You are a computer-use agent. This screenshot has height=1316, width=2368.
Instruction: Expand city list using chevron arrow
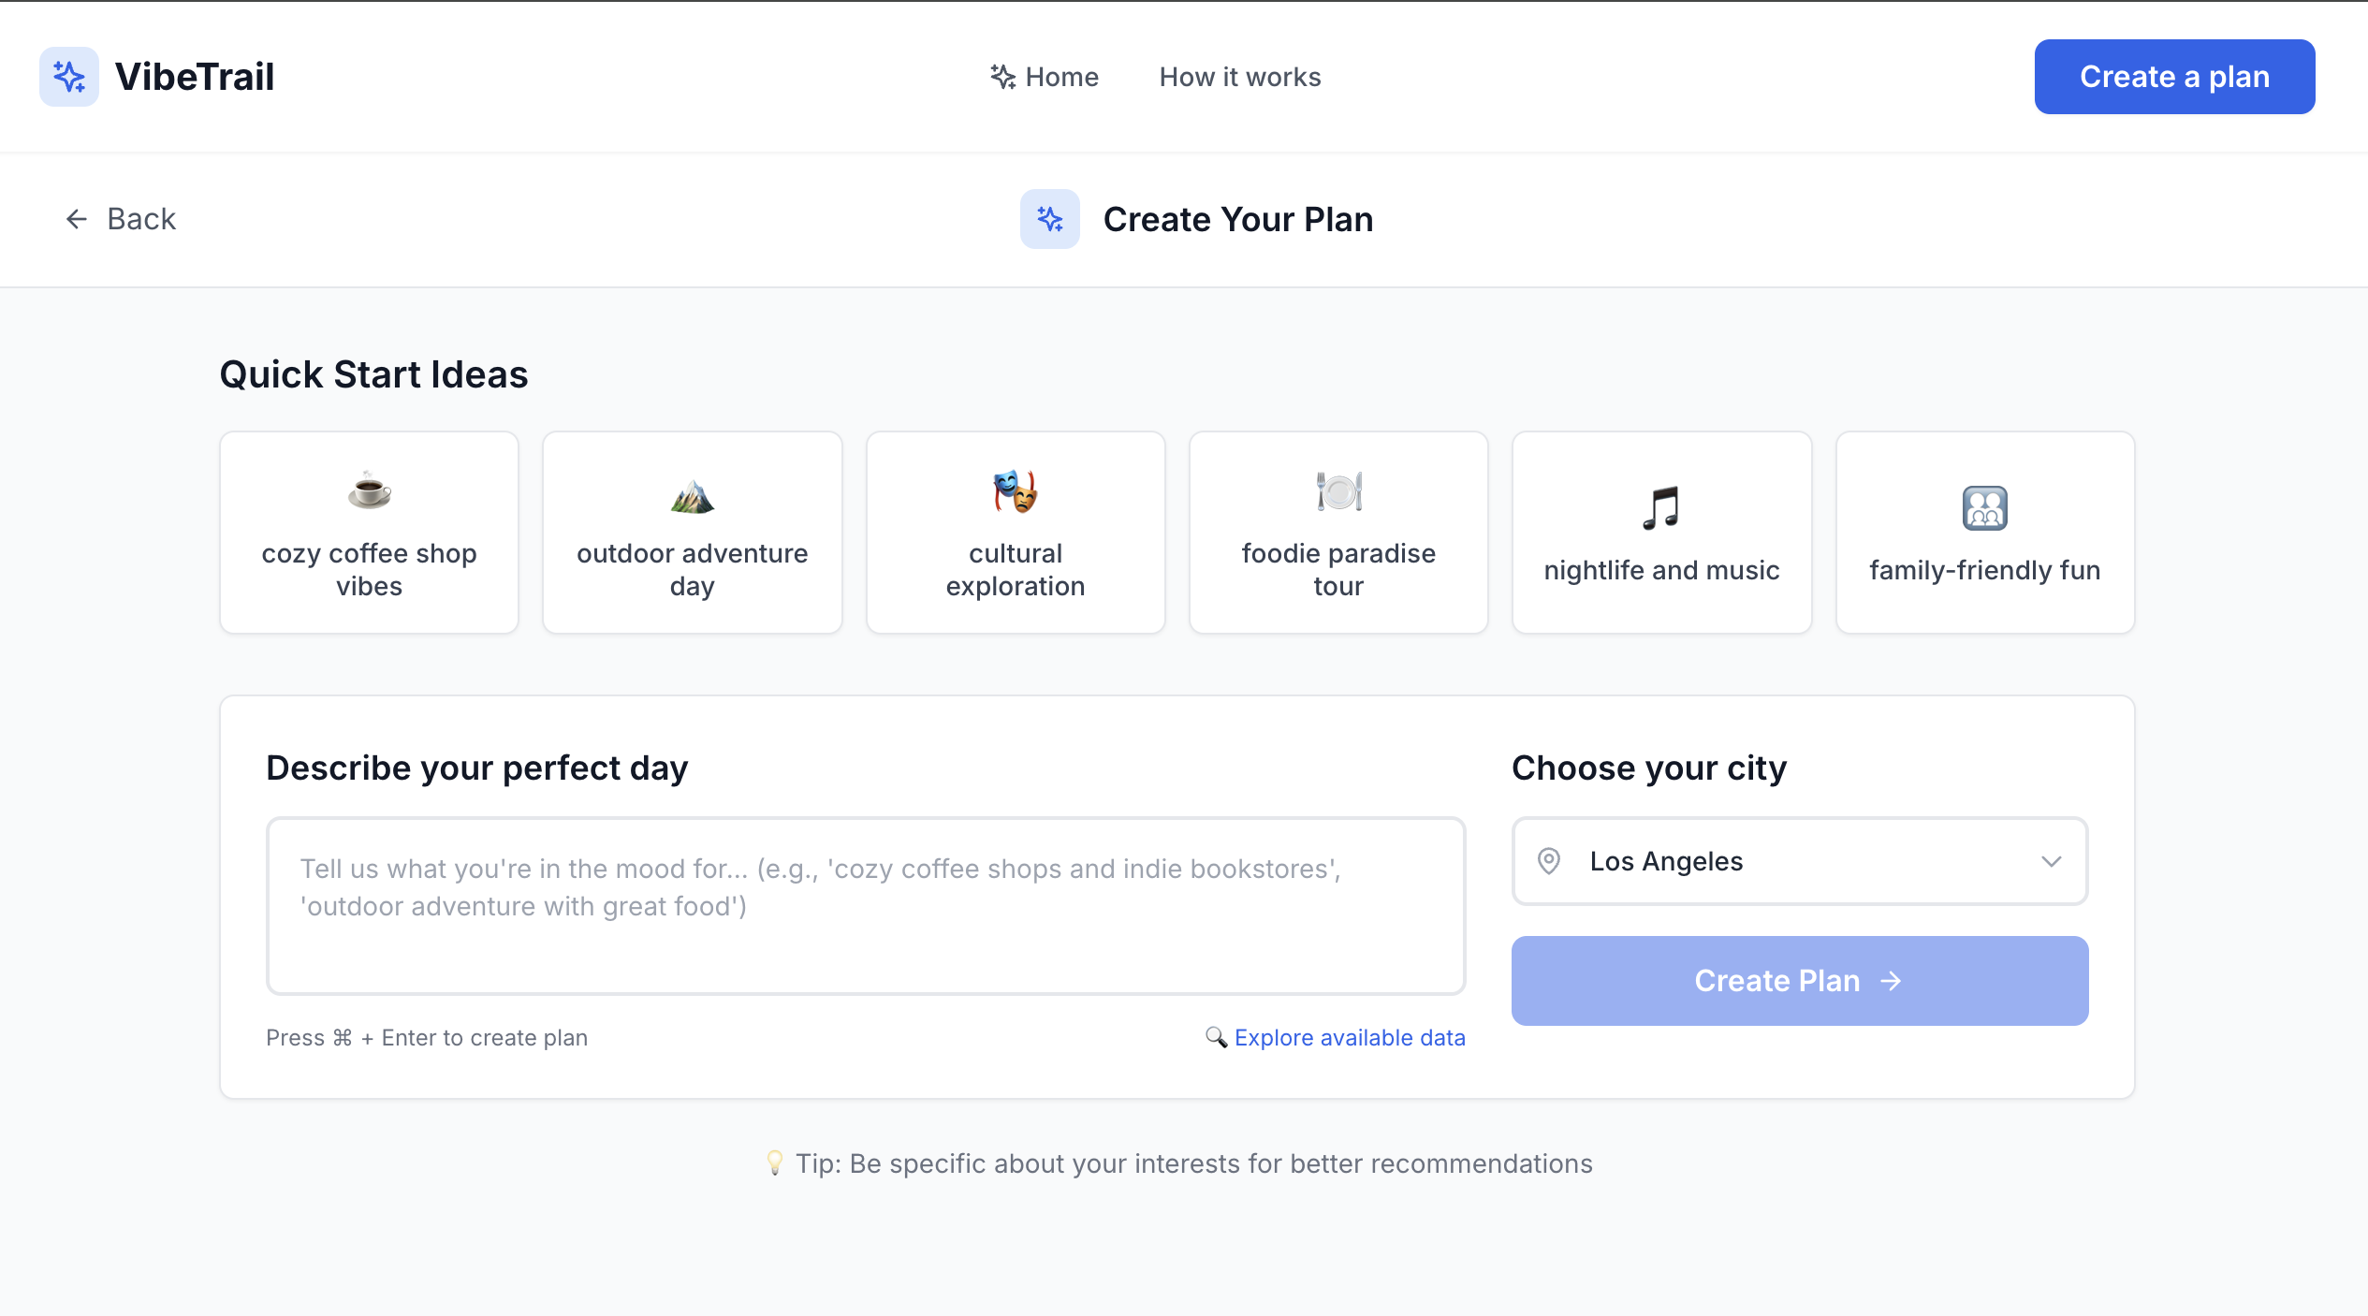2051,861
